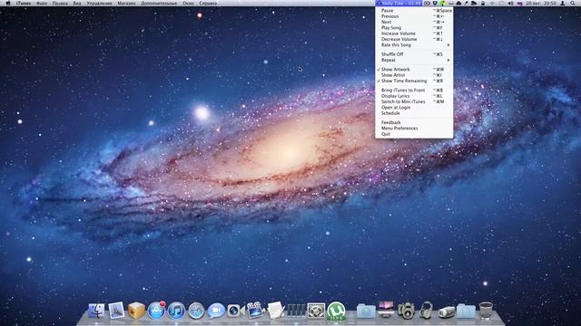The width and height of the screenshot is (581, 326).
Task: Select Previous track in the menu
Action: (x=414, y=16)
